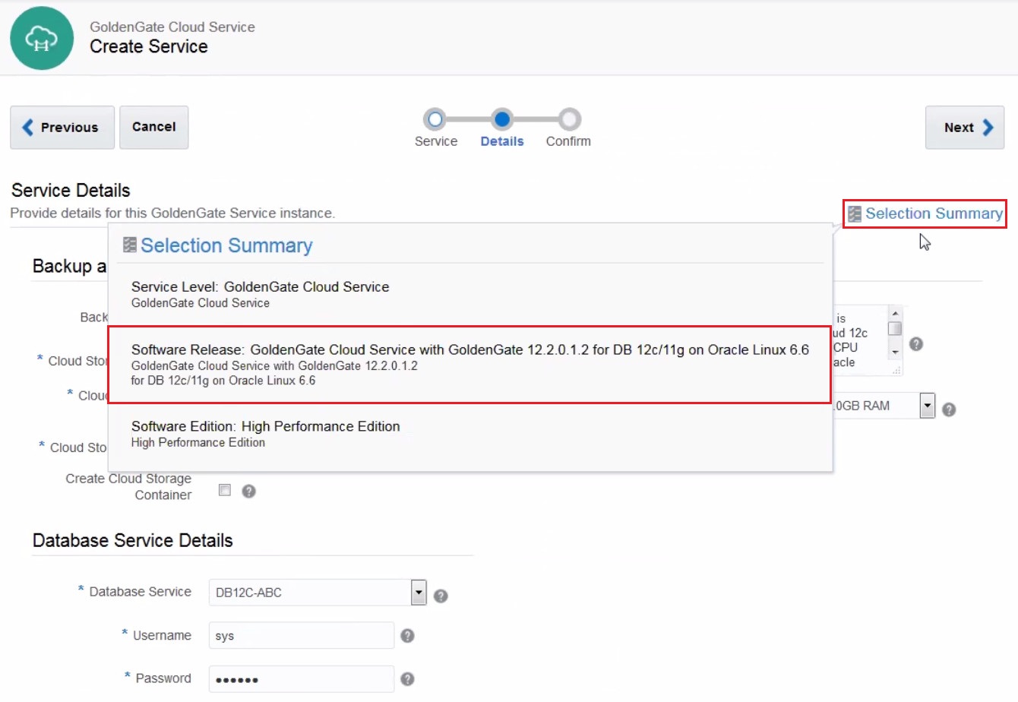Click help icon beside the description text box

pyautogui.click(x=916, y=344)
